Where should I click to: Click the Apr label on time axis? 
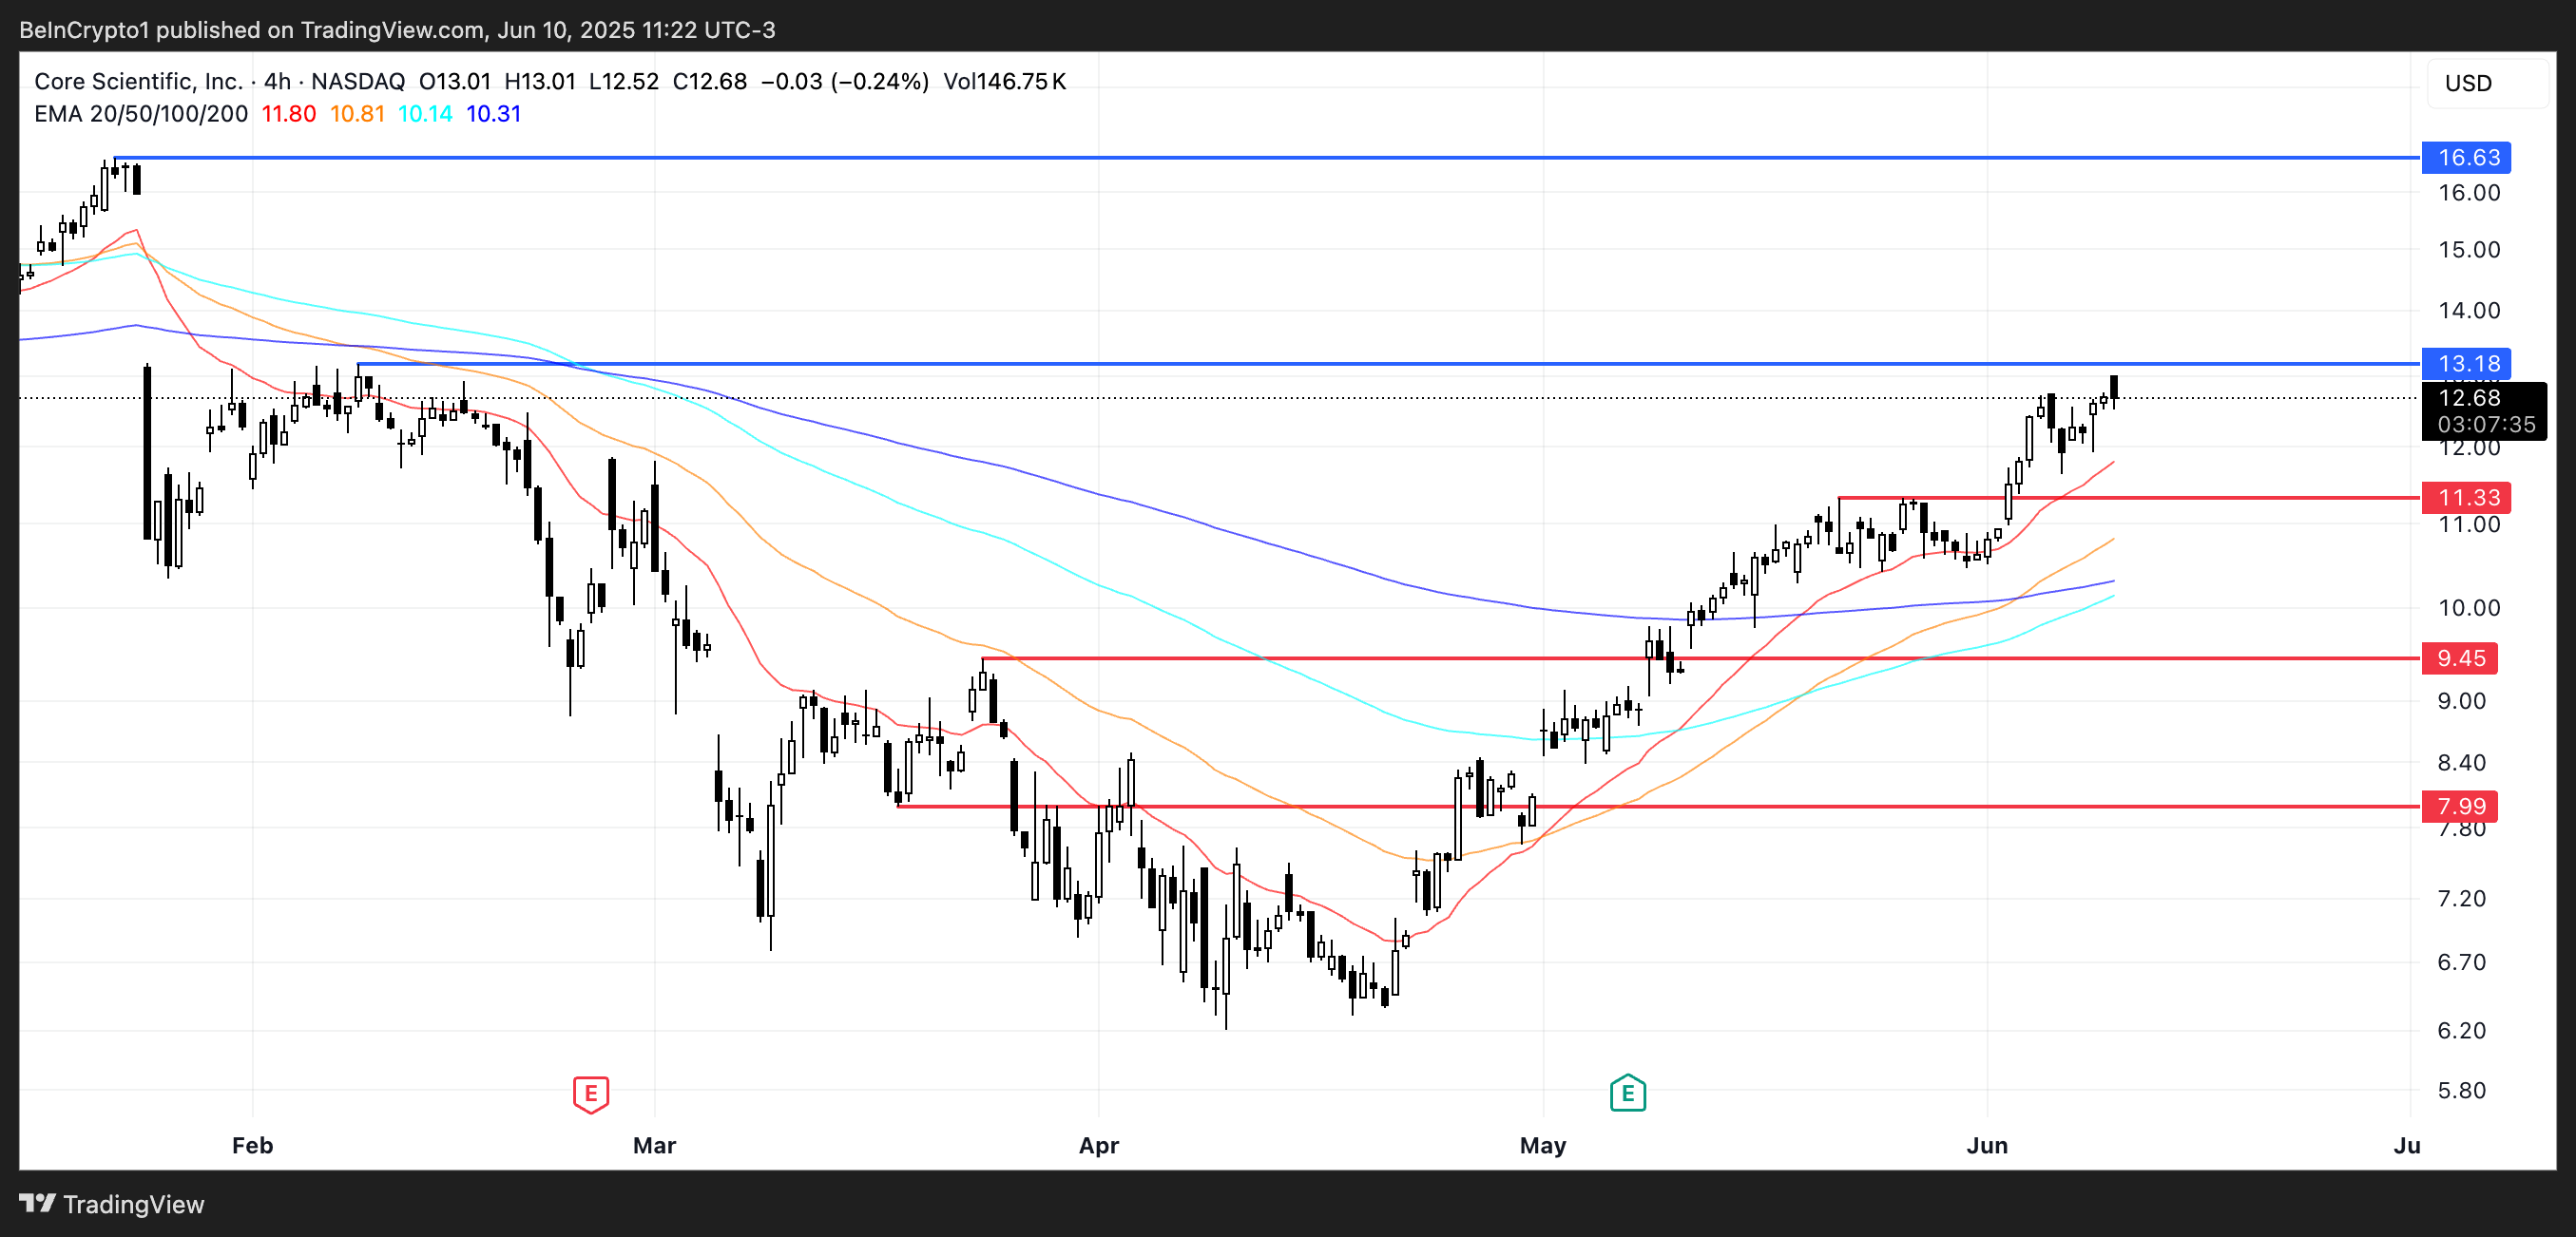click(1098, 1145)
